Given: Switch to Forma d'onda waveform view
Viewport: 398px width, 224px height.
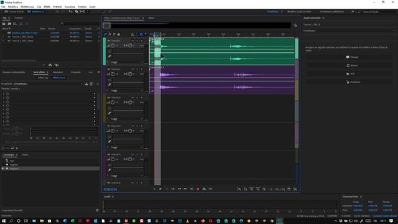Looking at the screenshot, I should pyautogui.click(x=14, y=12).
